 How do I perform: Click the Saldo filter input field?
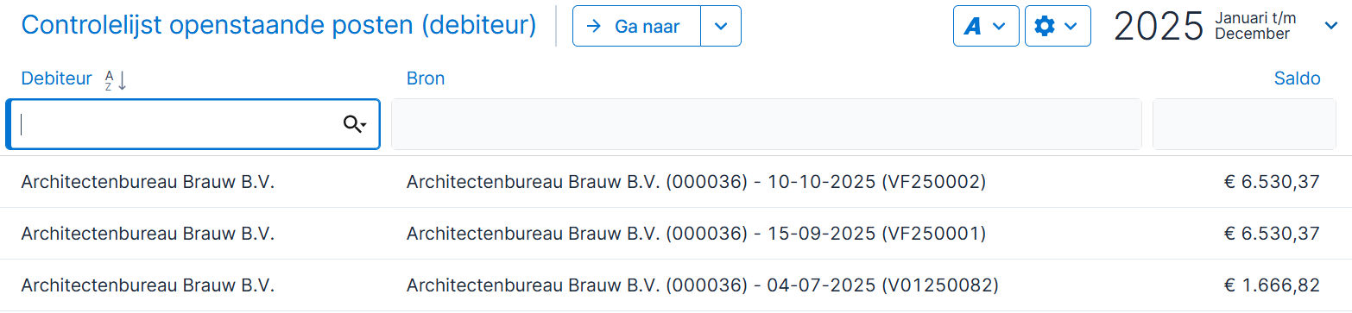click(1244, 124)
